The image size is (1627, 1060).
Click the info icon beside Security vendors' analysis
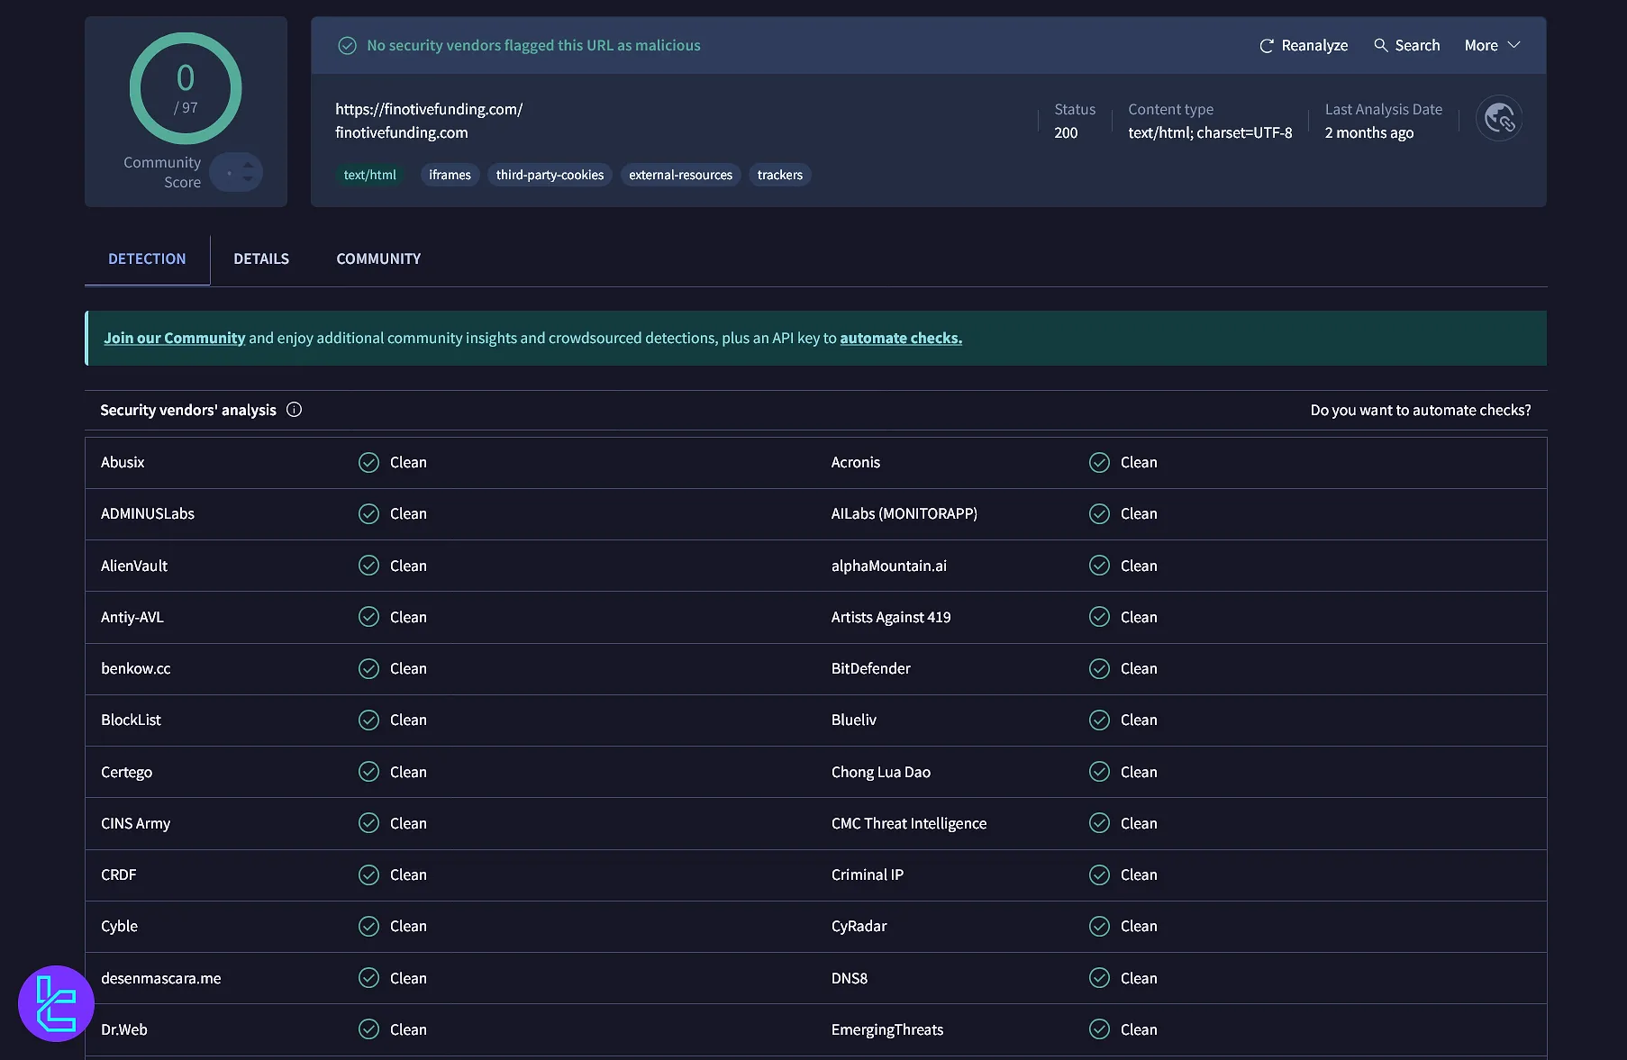coord(294,410)
